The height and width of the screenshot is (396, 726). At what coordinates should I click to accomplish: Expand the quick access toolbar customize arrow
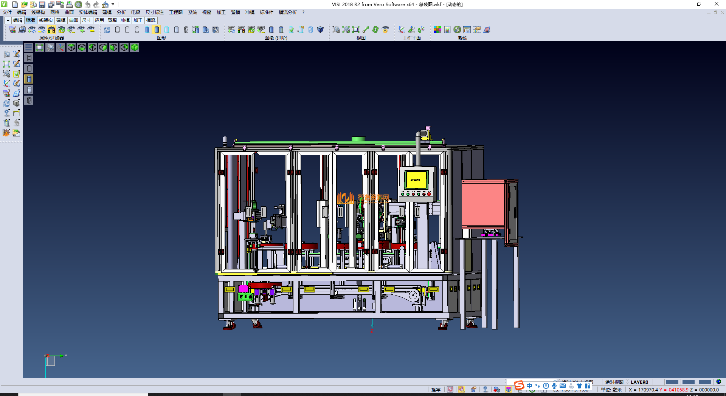click(x=113, y=5)
